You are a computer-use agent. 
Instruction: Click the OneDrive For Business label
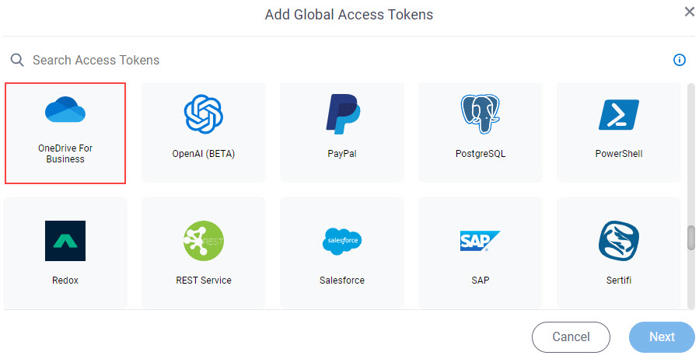(x=65, y=154)
